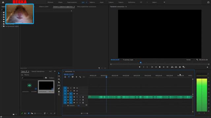Select the audio waveform clip in Project panel

29,85
